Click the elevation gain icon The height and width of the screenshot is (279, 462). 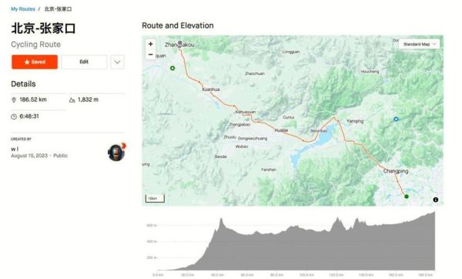(72, 100)
